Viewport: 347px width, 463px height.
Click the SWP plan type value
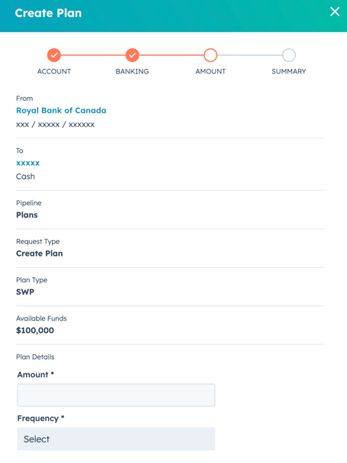click(25, 292)
